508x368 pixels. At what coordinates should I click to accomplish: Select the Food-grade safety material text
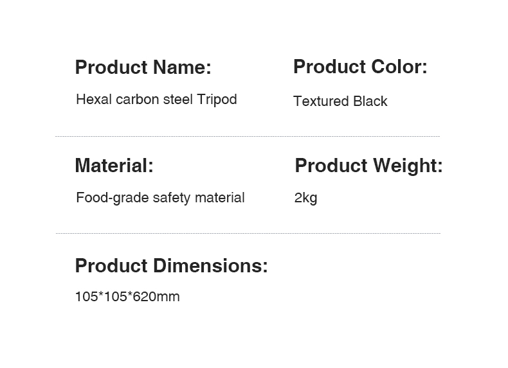160,198
